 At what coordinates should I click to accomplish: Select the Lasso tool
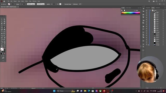pos(4,21)
